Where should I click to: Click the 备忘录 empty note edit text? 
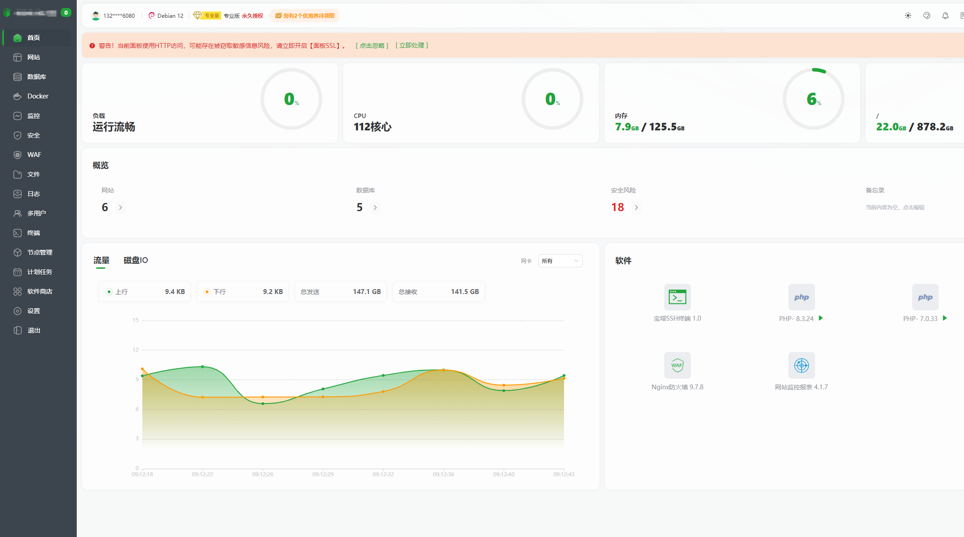pos(895,207)
